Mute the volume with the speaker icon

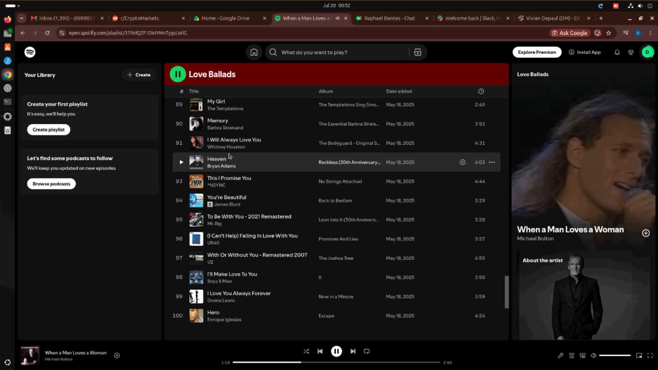pos(594,355)
